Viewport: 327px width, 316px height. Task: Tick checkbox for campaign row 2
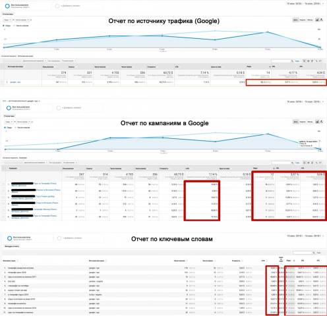click(x=3, y=191)
